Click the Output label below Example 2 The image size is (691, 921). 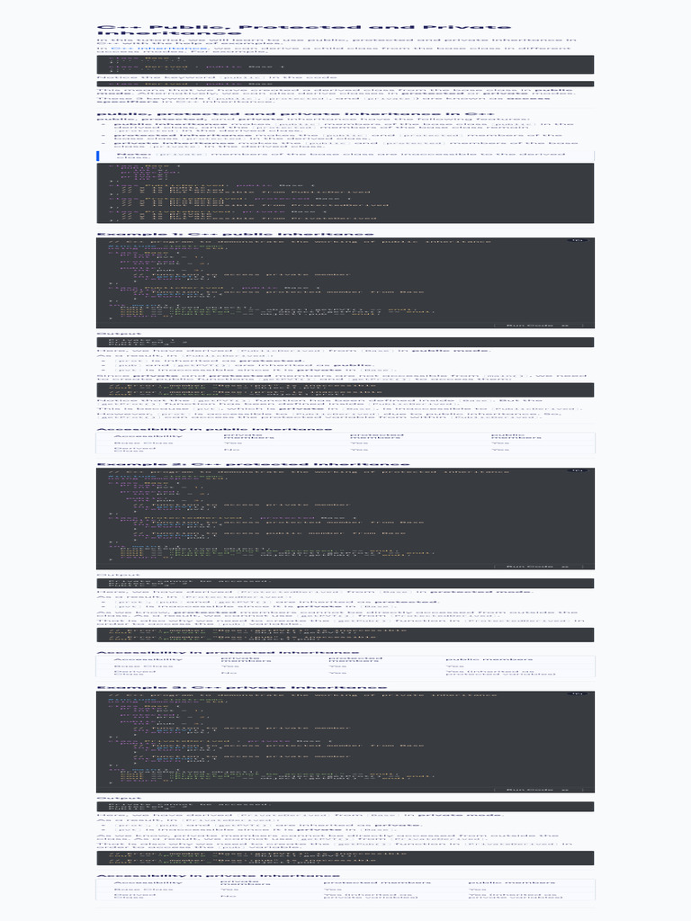(x=120, y=575)
